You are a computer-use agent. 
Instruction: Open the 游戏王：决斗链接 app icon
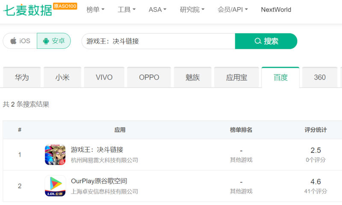pos(55,154)
